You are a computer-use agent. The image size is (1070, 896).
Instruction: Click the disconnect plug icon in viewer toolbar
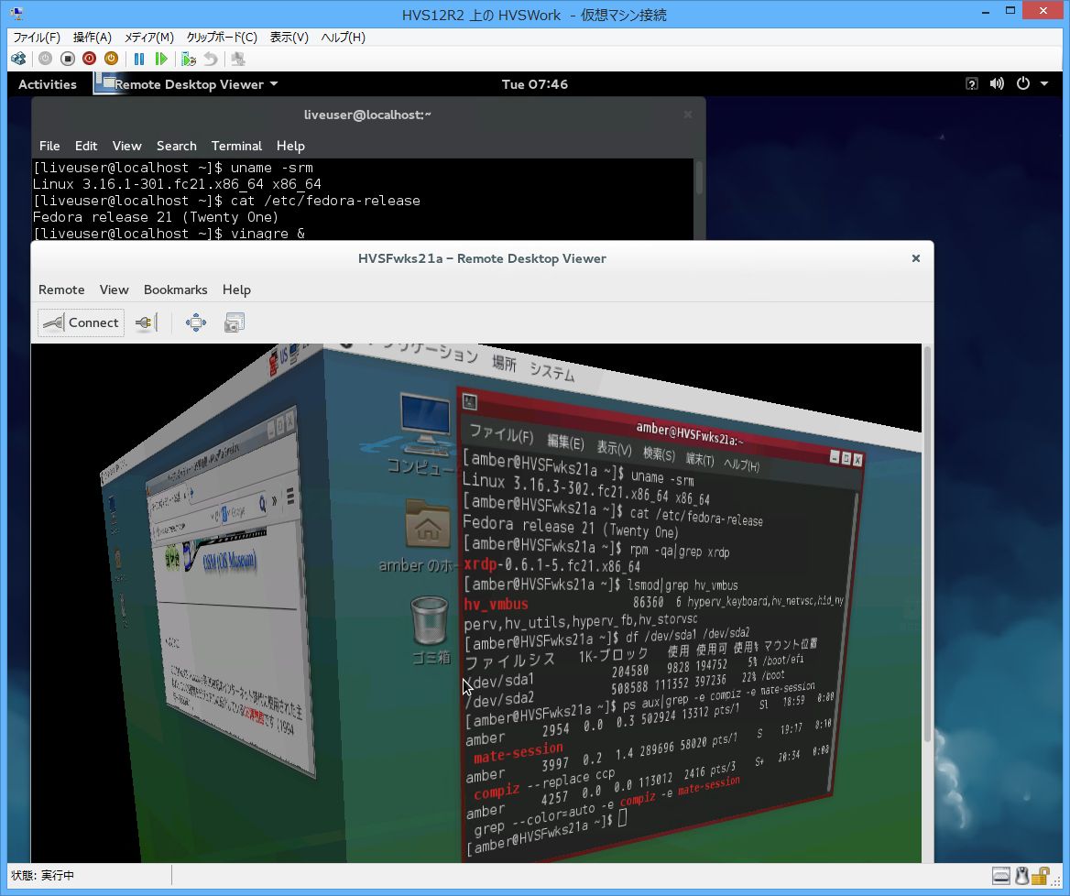[146, 322]
